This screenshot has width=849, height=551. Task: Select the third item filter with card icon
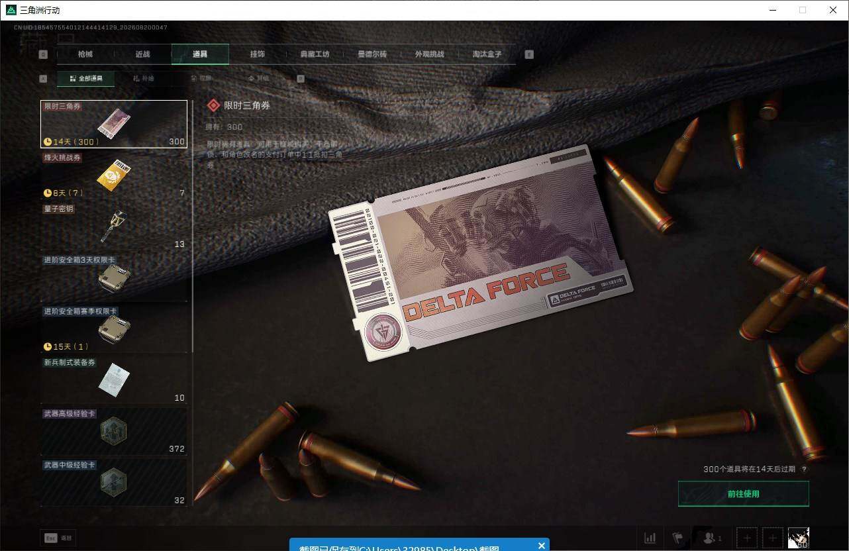pos(201,78)
